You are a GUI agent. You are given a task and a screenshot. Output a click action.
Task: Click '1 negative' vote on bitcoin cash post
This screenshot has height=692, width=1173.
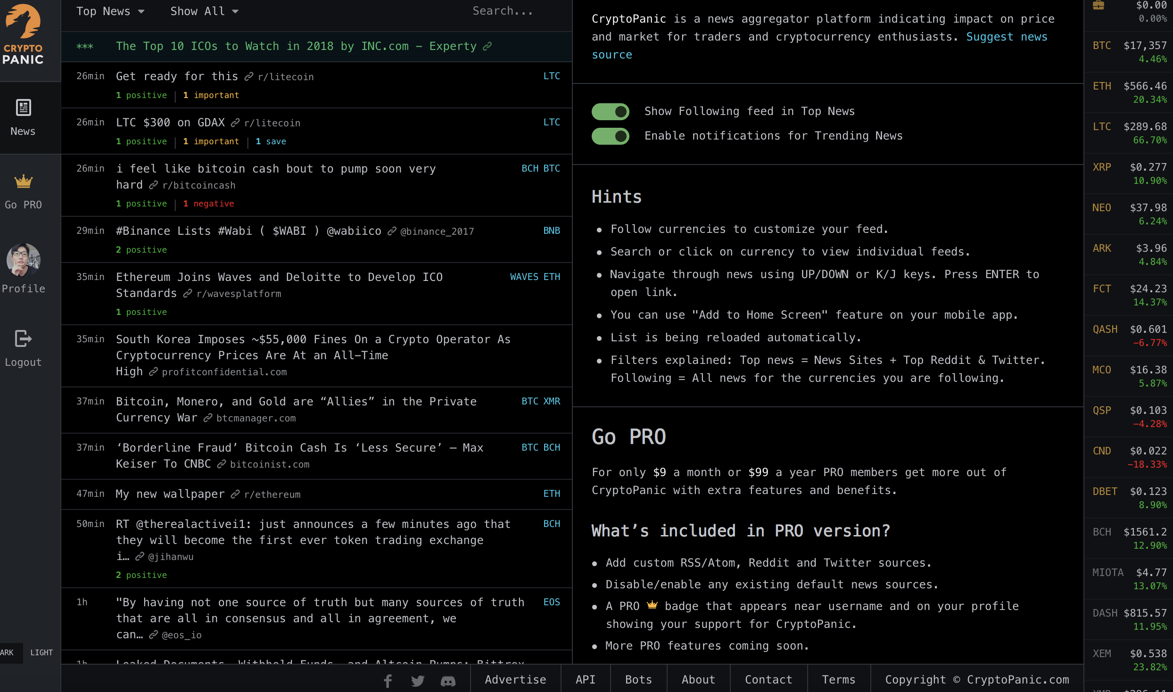tap(208, 204)
